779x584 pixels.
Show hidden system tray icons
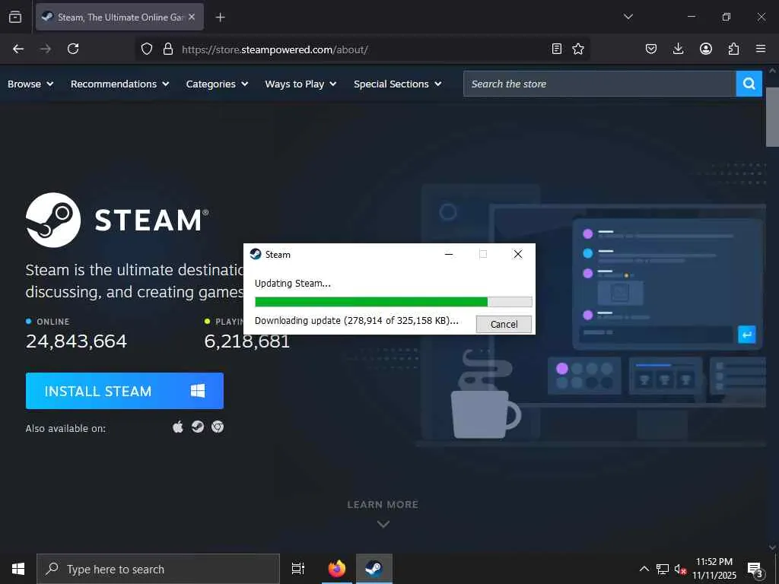coord(644,569)
